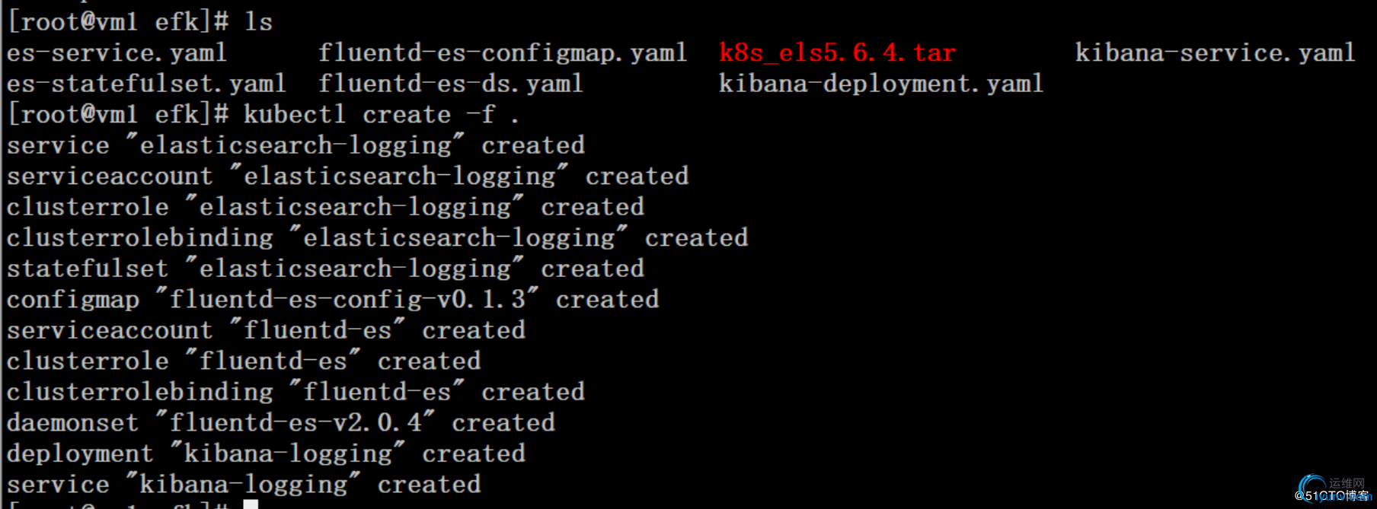Click the es-service.yaml filename
Image resolution: width=1377 pixels, height=509 pixels.
coord(117,52)
